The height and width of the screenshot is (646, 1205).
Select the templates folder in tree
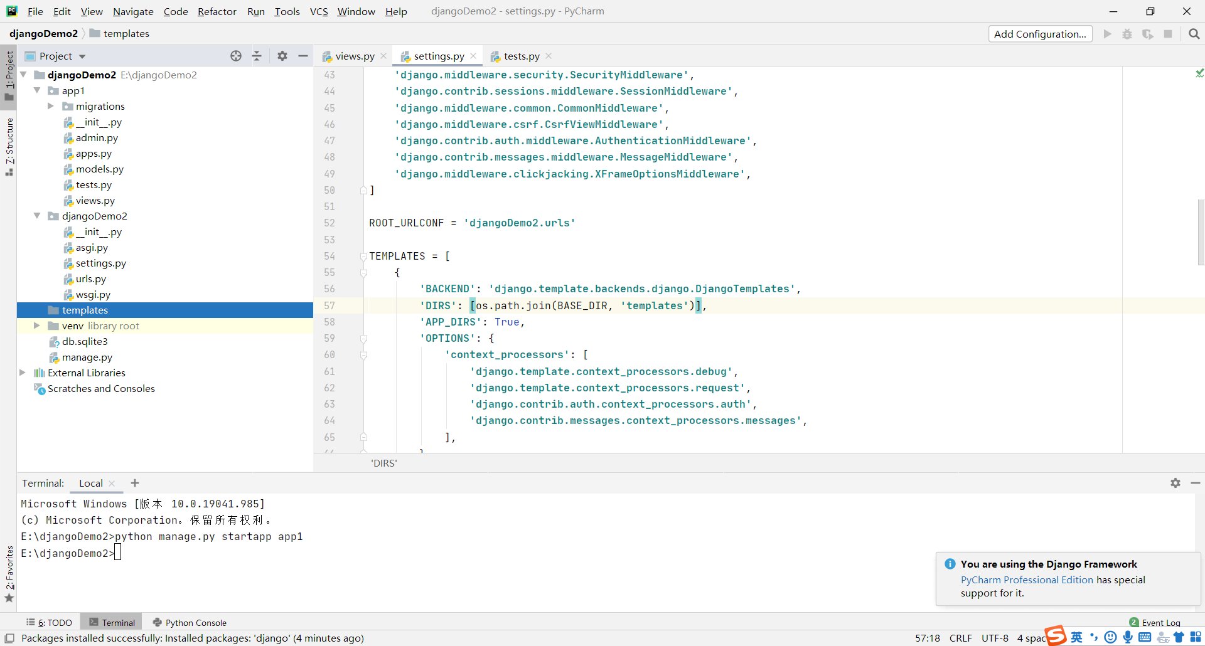click(x=165, y=310)
